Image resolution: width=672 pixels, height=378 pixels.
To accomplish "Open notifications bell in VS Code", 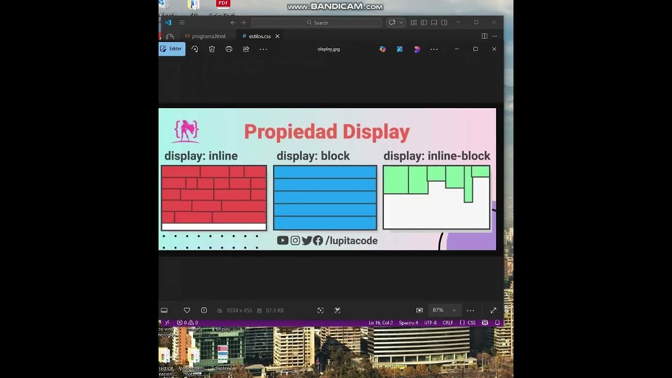I will (x=497, y=323).
